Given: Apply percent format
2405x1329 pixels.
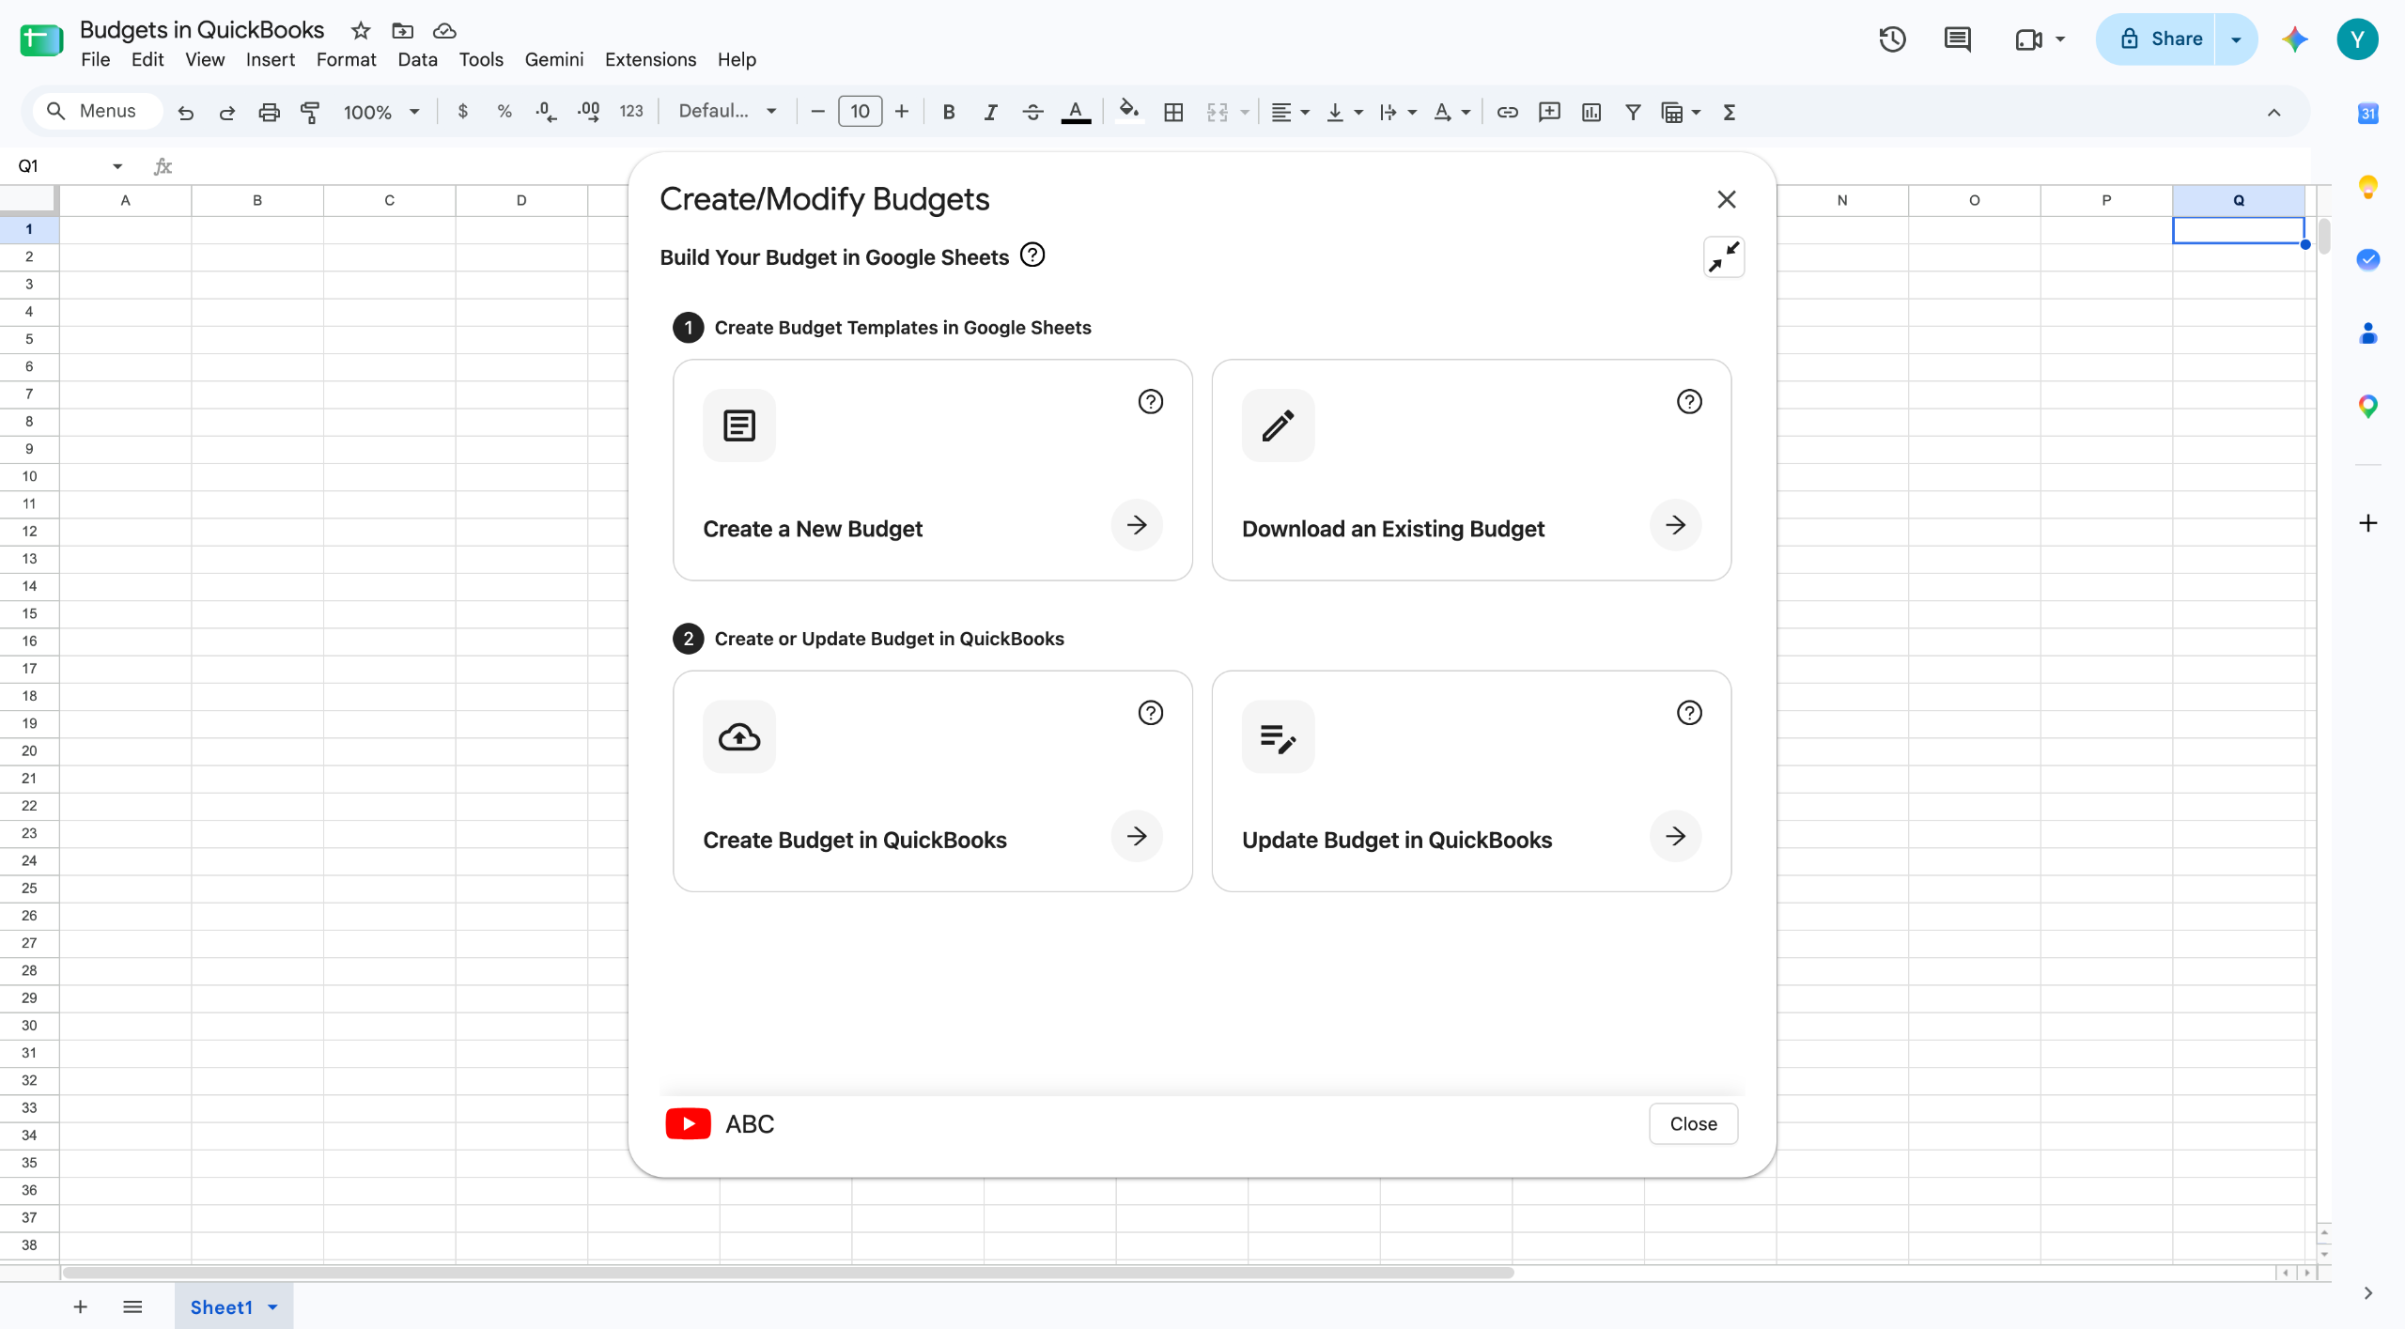Looking at the screenshot, I should coord(504,112).
